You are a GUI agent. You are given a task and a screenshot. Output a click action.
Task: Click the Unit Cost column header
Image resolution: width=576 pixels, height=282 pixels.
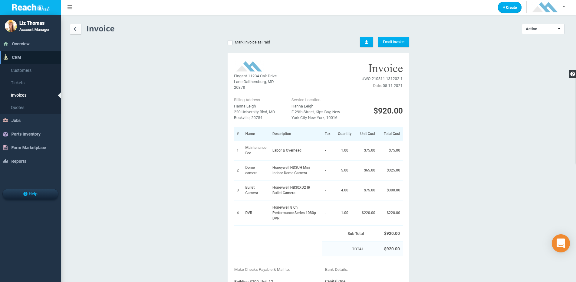[367, 134]
